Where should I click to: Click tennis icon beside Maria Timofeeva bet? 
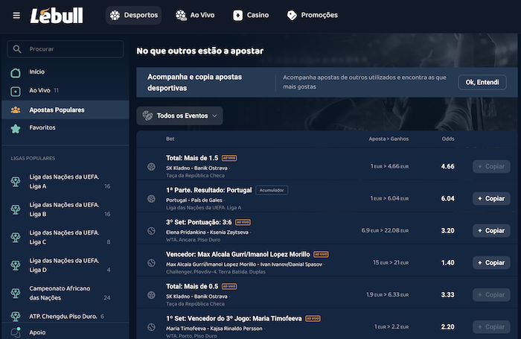click(151, 327)
